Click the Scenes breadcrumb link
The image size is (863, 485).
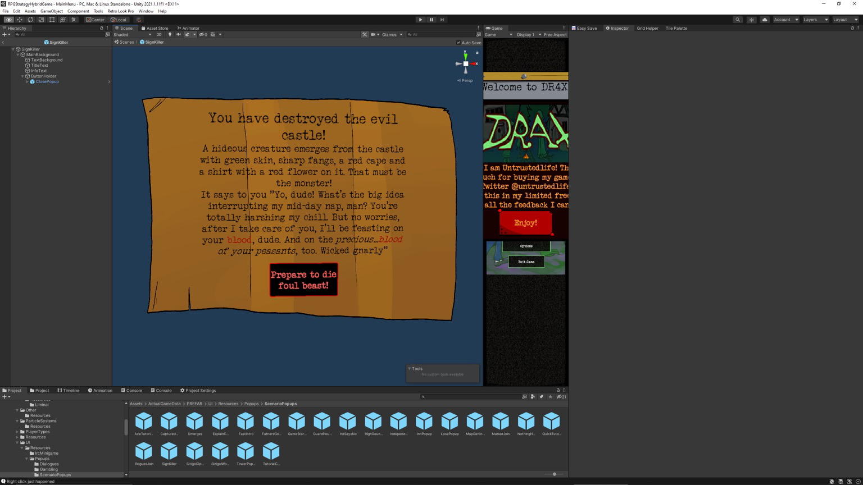tap(126, 42)
